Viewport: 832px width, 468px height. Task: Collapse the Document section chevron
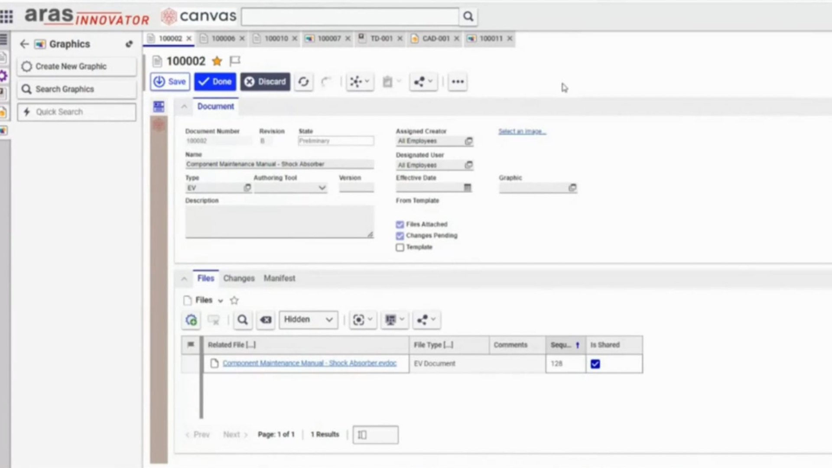pyautogui.click(x=184, y=107)
